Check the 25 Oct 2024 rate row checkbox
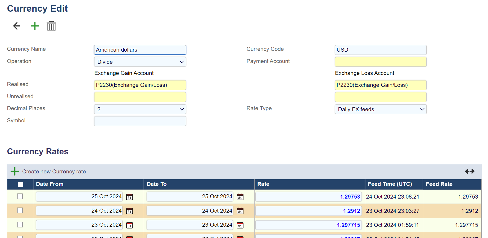Image resolution: width=488 pixels, height=238 pixels. tap(20, 196)
